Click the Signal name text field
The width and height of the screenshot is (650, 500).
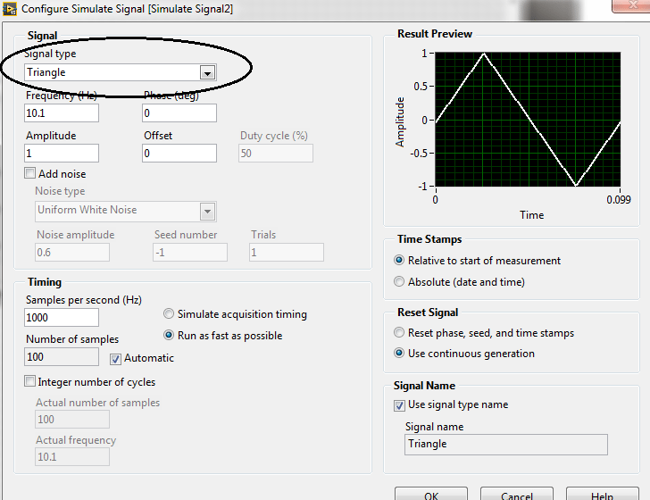[506, 445]
